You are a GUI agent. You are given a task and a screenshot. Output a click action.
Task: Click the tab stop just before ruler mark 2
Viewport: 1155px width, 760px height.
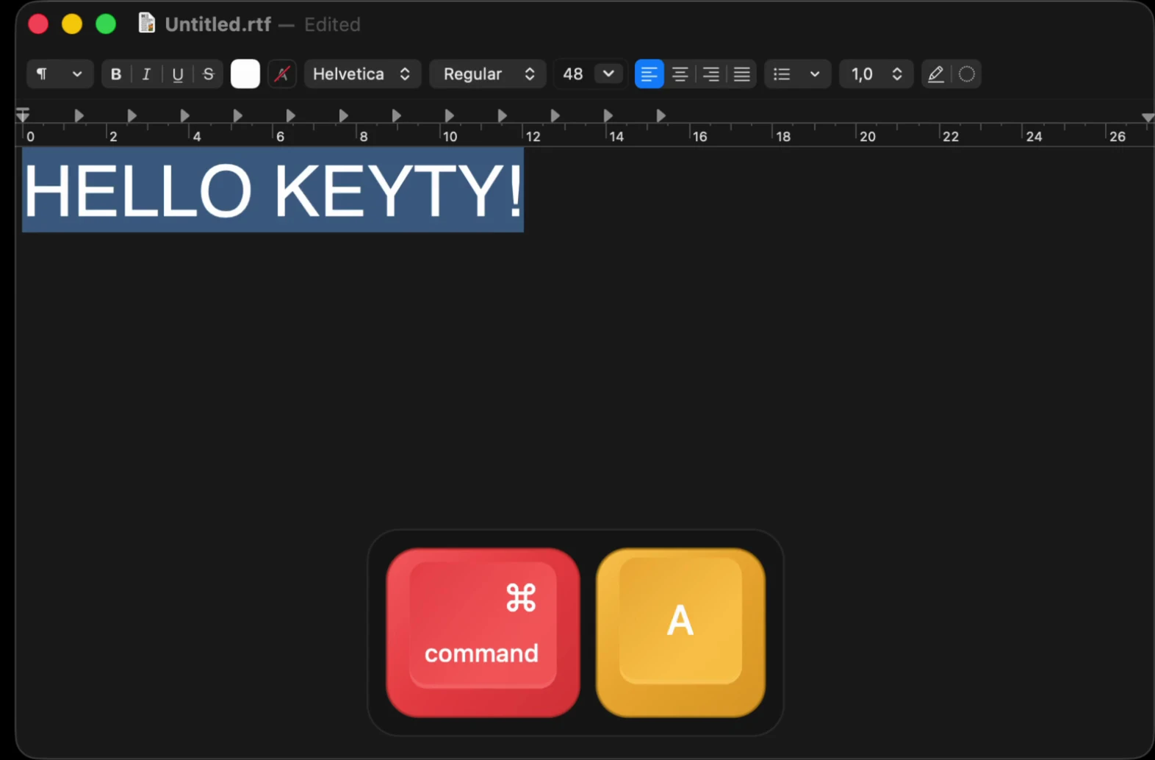(x=79, y=115)
